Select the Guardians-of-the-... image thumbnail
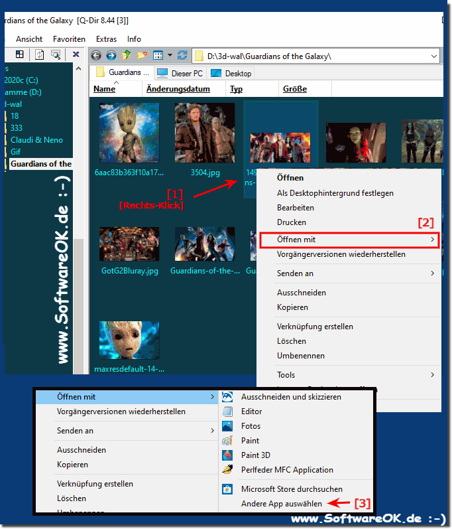 pyautogui.click(x=204, y=244)
